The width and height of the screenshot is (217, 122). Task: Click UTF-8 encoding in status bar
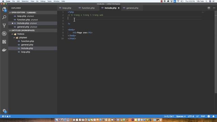[x=191, y=116]
